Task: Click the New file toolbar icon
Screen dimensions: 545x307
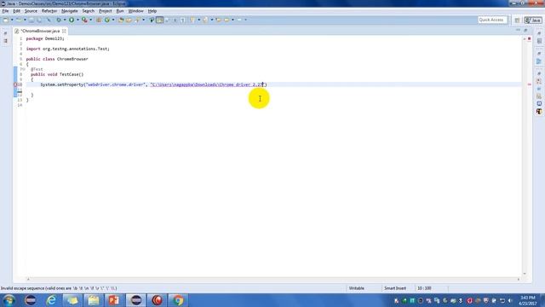Action: (x=6, y=20)
